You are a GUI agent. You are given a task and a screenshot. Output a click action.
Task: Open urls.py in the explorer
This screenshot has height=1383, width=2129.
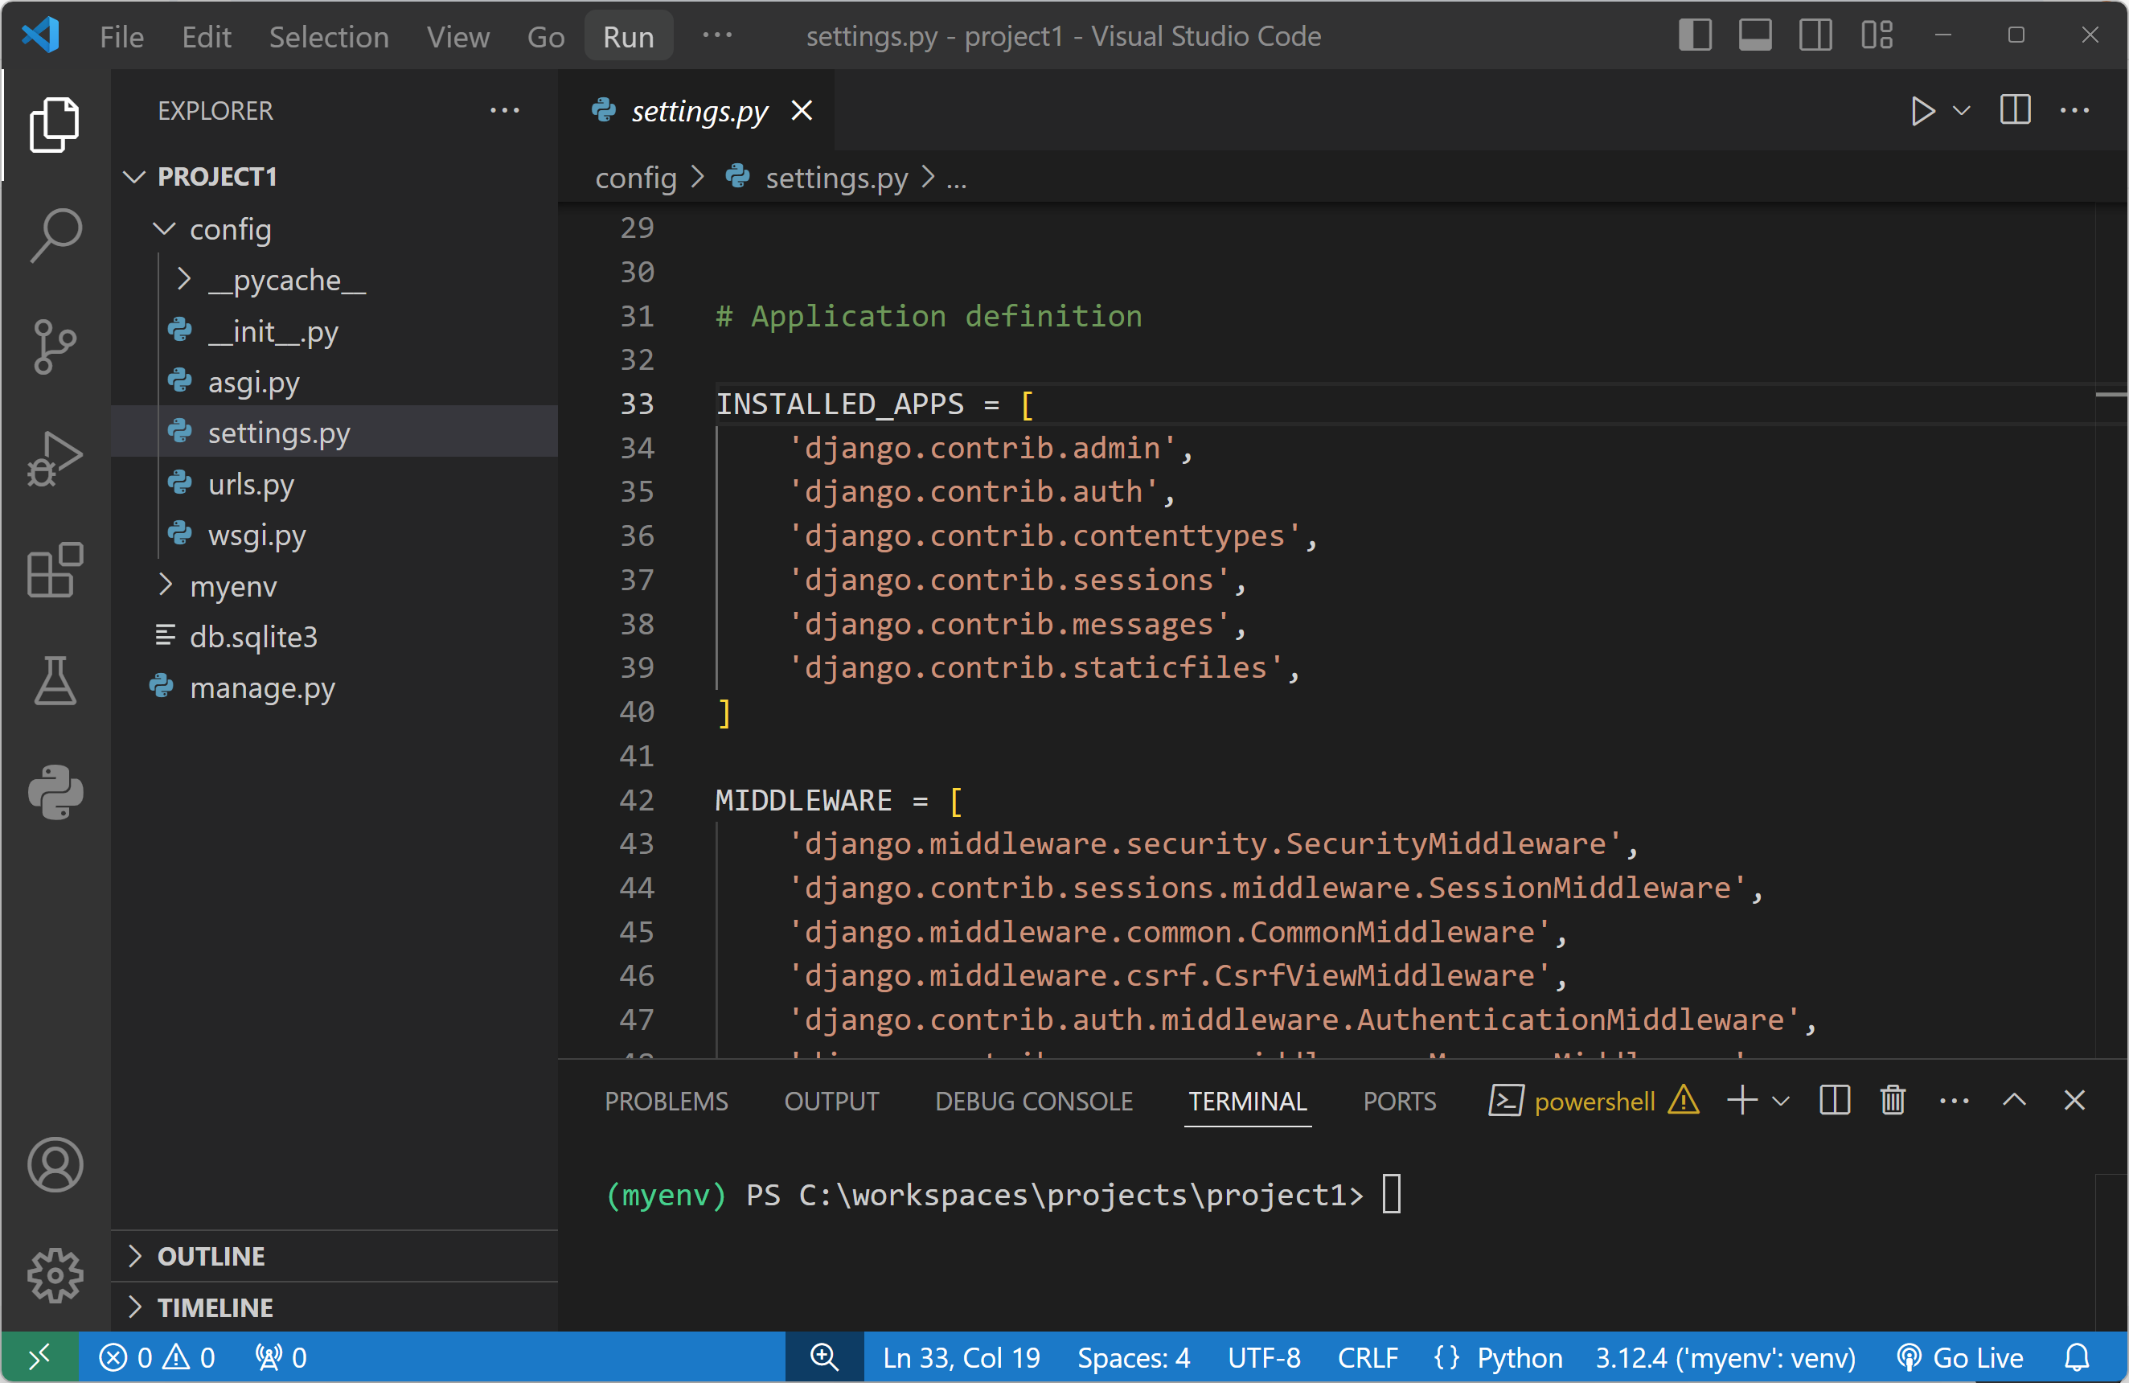click(251, 484)
